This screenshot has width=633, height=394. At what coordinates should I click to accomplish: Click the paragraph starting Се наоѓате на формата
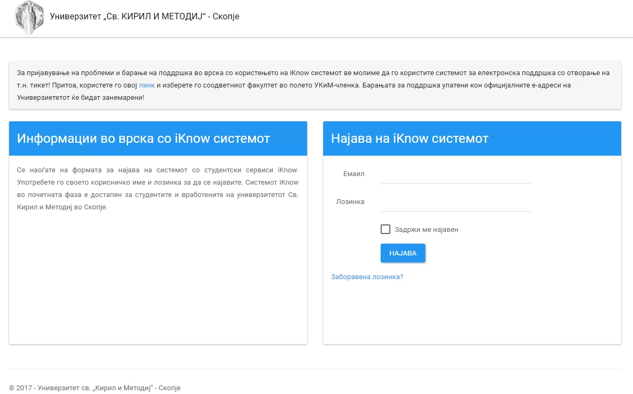click(x=158, y=188)
